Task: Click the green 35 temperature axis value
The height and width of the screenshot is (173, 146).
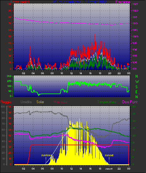Action: [134, 114]
